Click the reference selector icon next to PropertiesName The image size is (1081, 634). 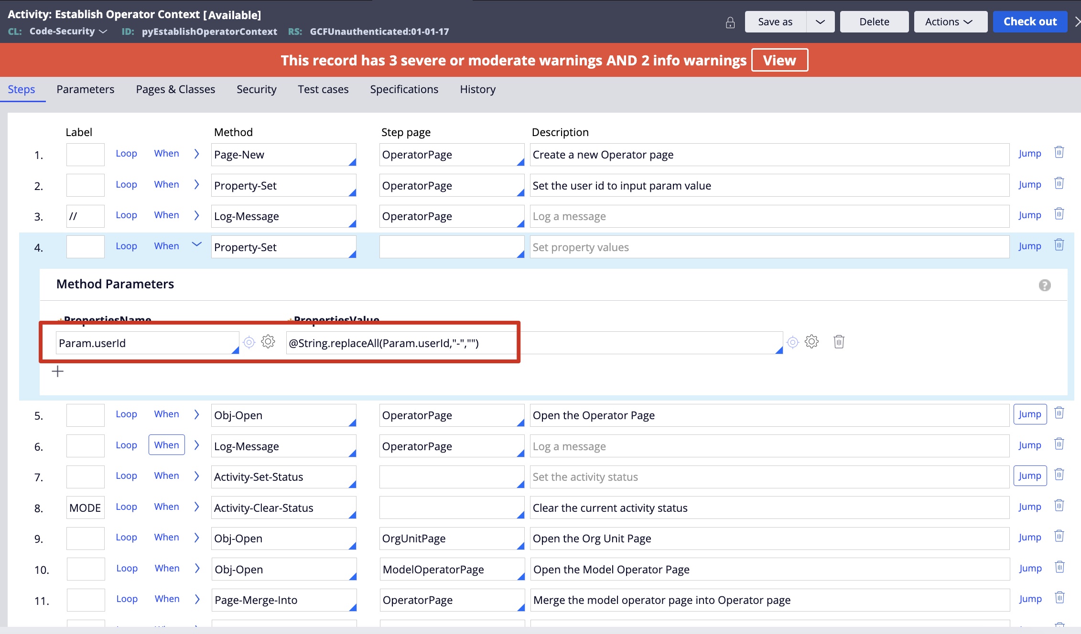pyautogui.click(x=249, y=343)
